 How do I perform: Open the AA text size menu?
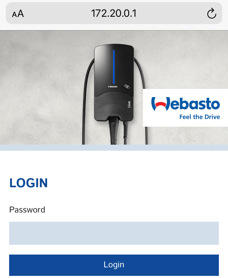point(18,14)
